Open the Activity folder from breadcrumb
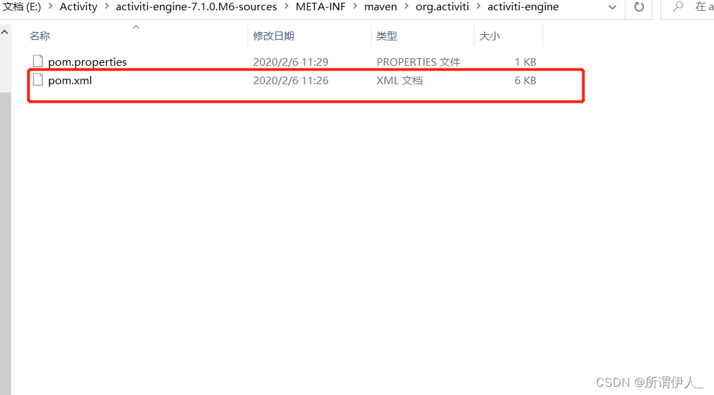 click(78, 7)
